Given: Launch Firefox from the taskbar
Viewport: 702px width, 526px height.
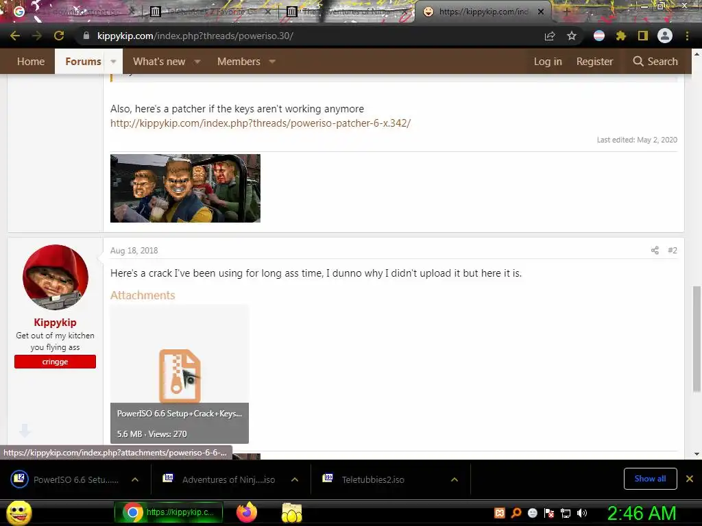Looking at the screenshot, I should pyautogui.click(x=247, y=512).
